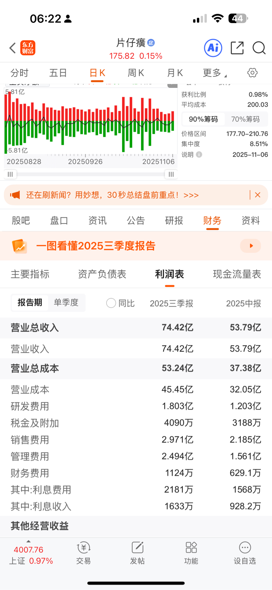Select the 研发费用 row label
272x590 pixels.
tap(30, 406)
